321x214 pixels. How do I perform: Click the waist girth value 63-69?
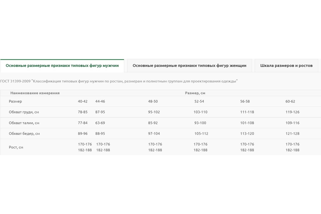click(100, 123)
